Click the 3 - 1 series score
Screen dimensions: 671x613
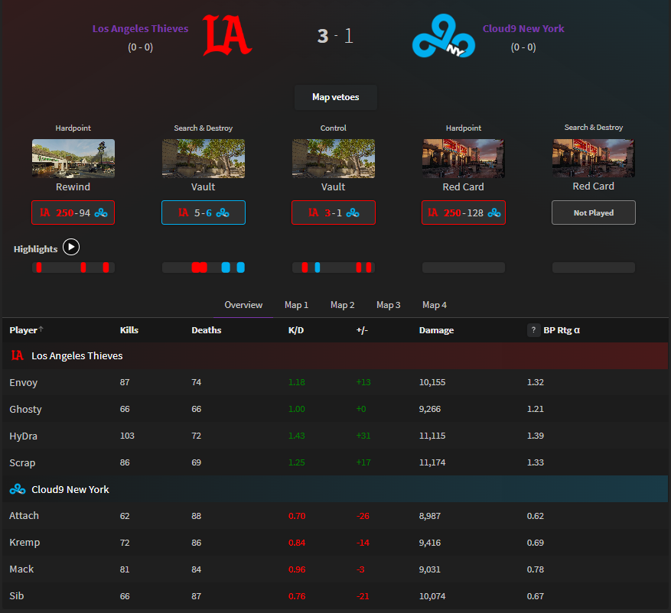coord(335,36)
